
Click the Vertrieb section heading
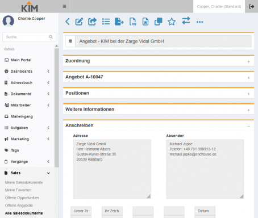pyautogui.click(x=9, y=49)
